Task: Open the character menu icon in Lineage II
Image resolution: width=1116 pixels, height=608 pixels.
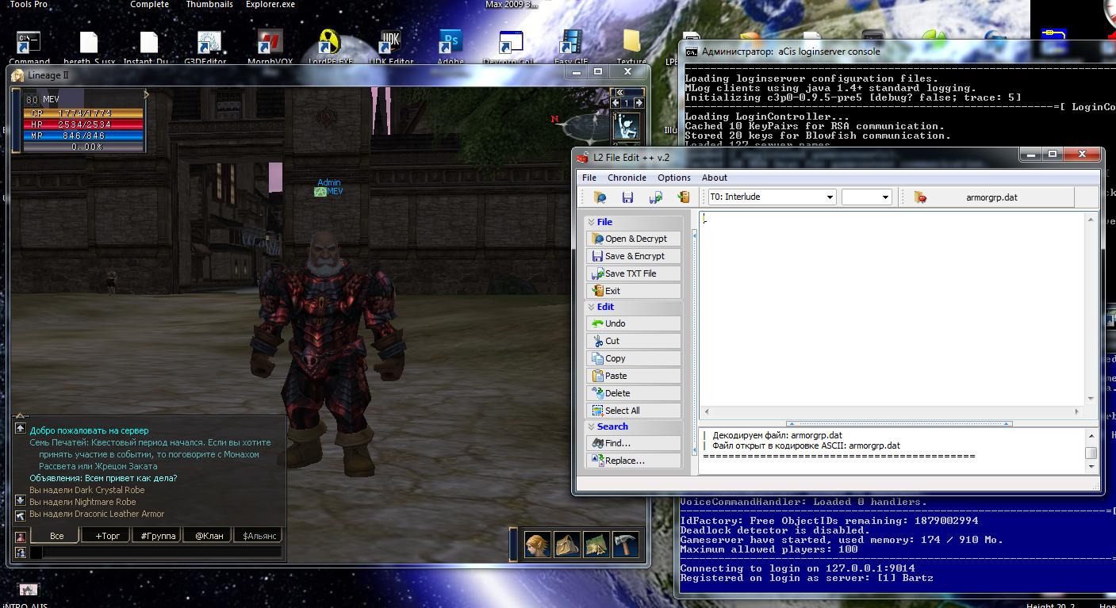Action: click(537, 545)
